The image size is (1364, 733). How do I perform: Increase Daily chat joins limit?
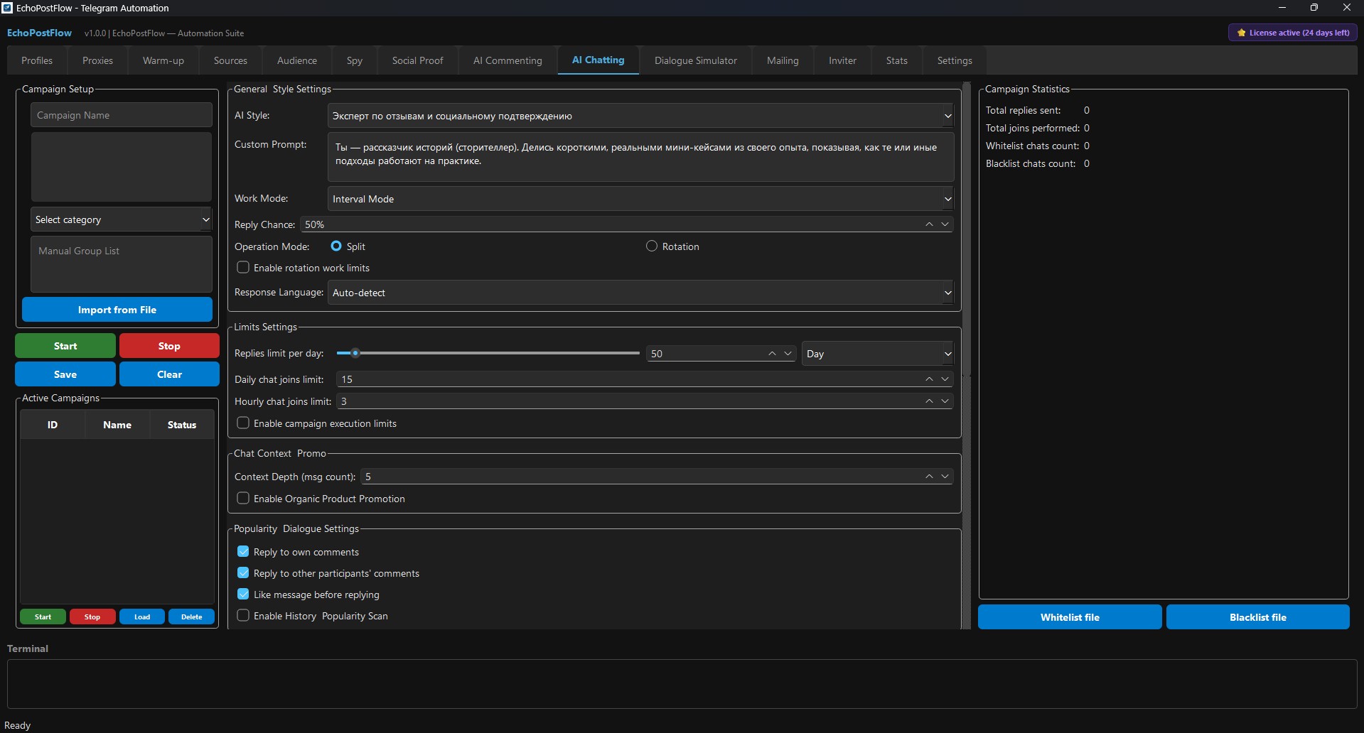pyautogui.click(x=929, y=379)
